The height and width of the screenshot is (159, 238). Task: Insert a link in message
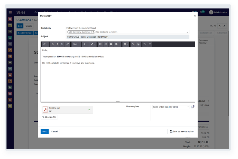[133, 44]
